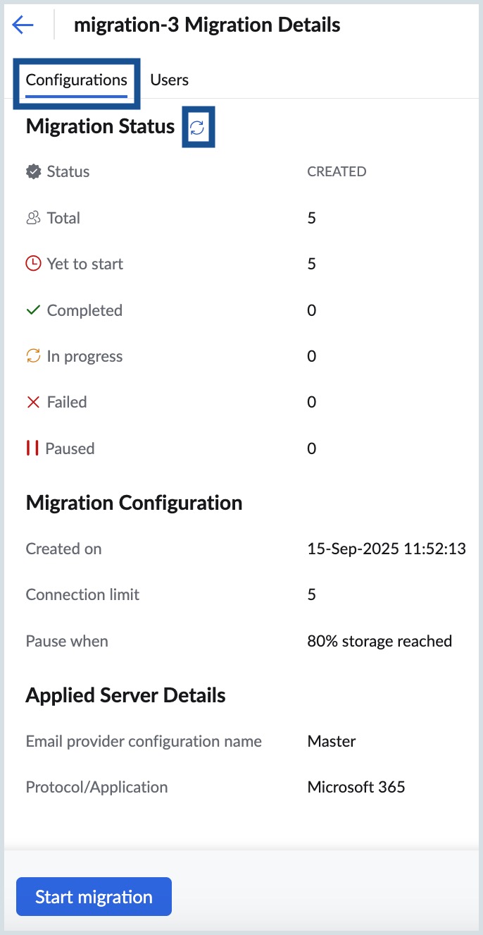Viewport: 483px width, 935px height.
Task: Click the Created on timestamp value
Action: point(387,549)
